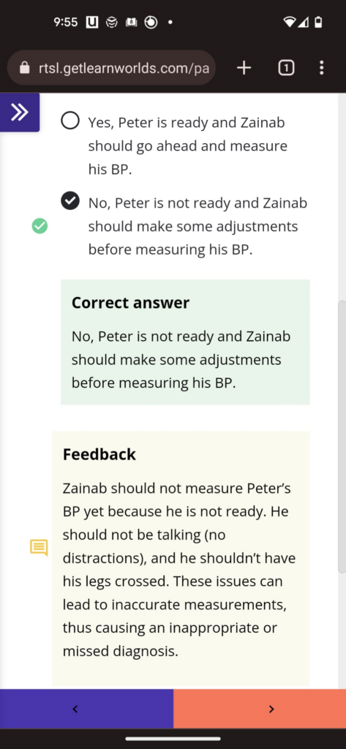Tap the padlock site security icon

pos(25,68)
